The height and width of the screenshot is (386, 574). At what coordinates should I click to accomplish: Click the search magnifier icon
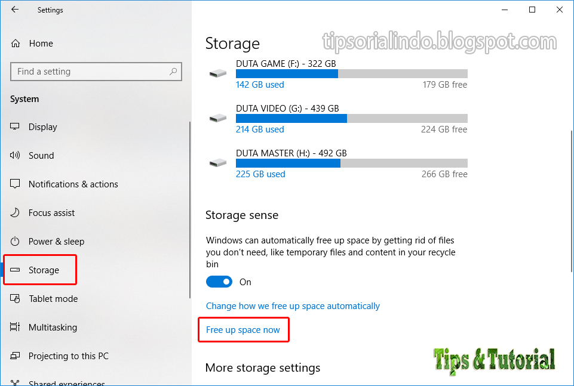pos(173,71)
